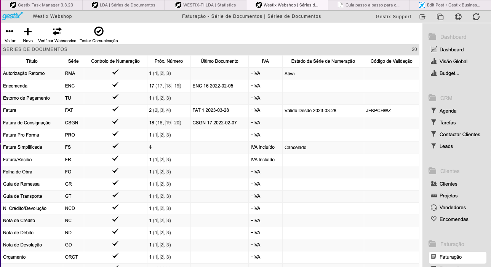Open Budget... in the sidebar

coord(449,73)
